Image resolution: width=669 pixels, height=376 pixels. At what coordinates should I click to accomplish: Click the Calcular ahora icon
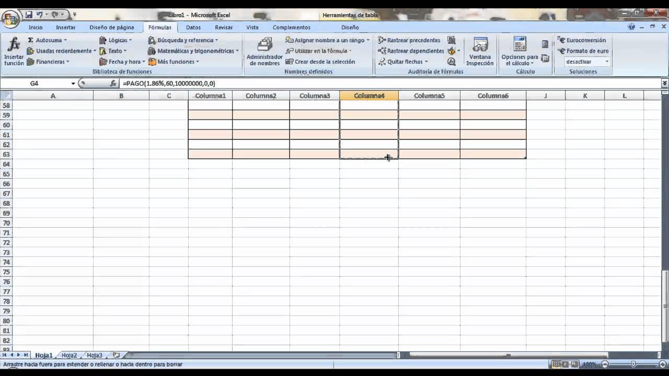coord(545,44)
